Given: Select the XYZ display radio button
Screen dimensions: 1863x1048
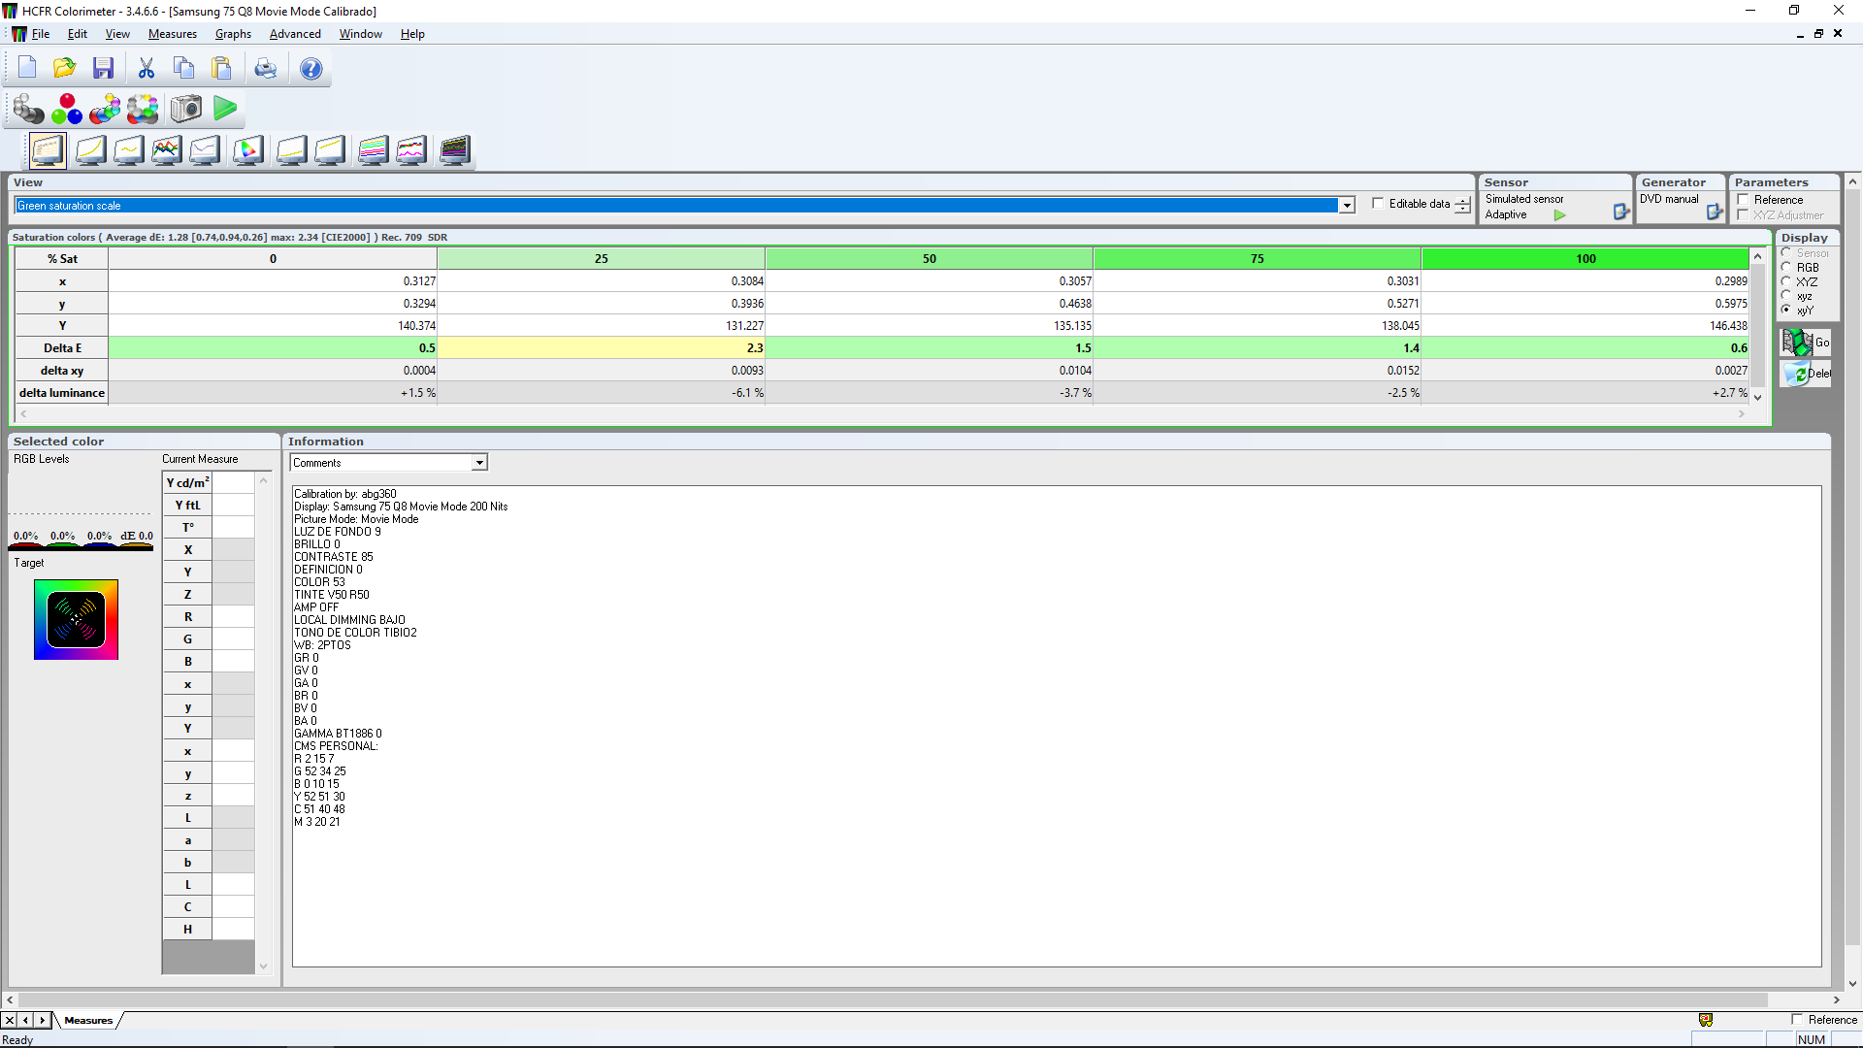Looking at the screenshot, I should 1786,281.
